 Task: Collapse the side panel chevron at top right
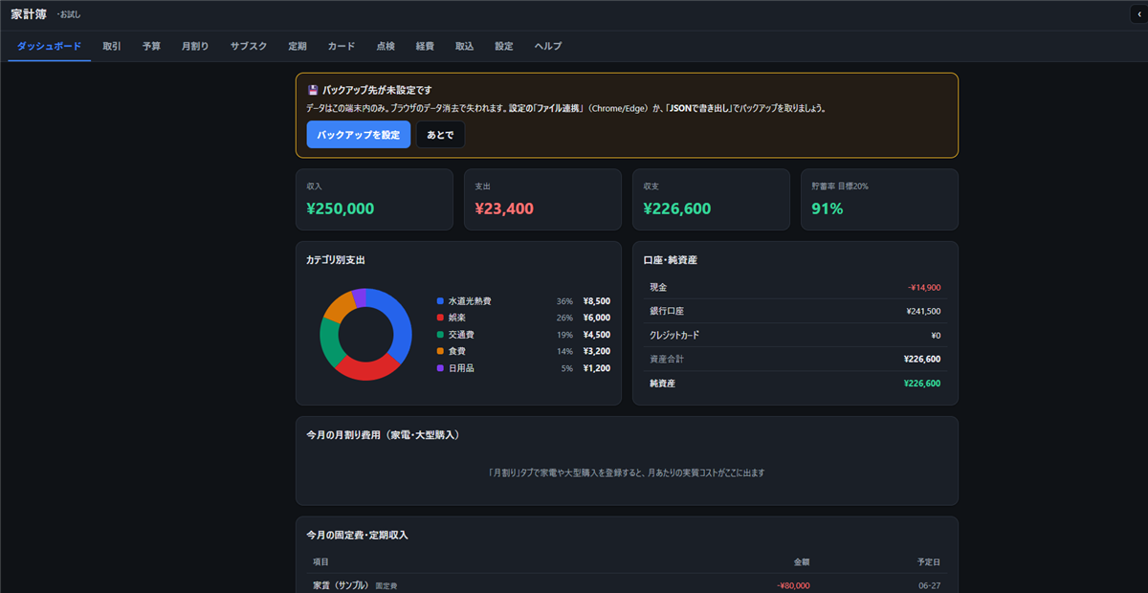tap(1138, 13)
